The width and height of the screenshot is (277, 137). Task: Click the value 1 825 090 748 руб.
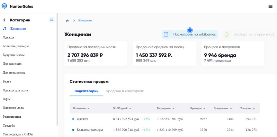pyautogui.click(x=126, y=130)
